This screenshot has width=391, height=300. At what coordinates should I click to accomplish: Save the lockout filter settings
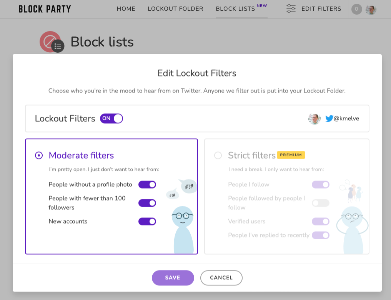coord(173,277)
